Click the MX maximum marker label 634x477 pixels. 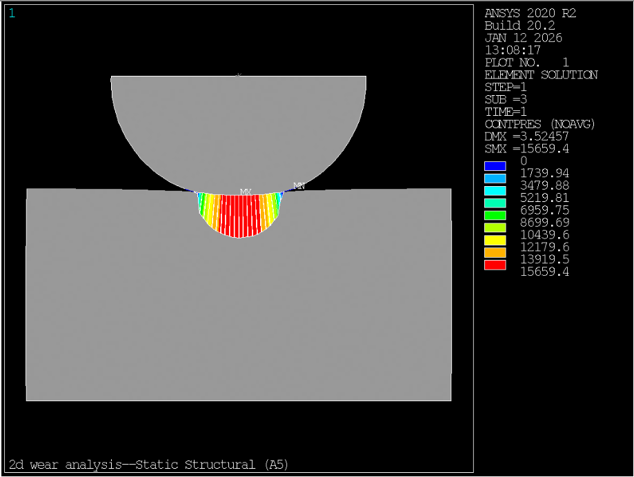(246, 192)
